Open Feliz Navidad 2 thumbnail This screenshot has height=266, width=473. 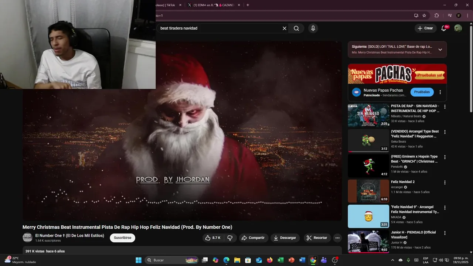pos(368,191)
